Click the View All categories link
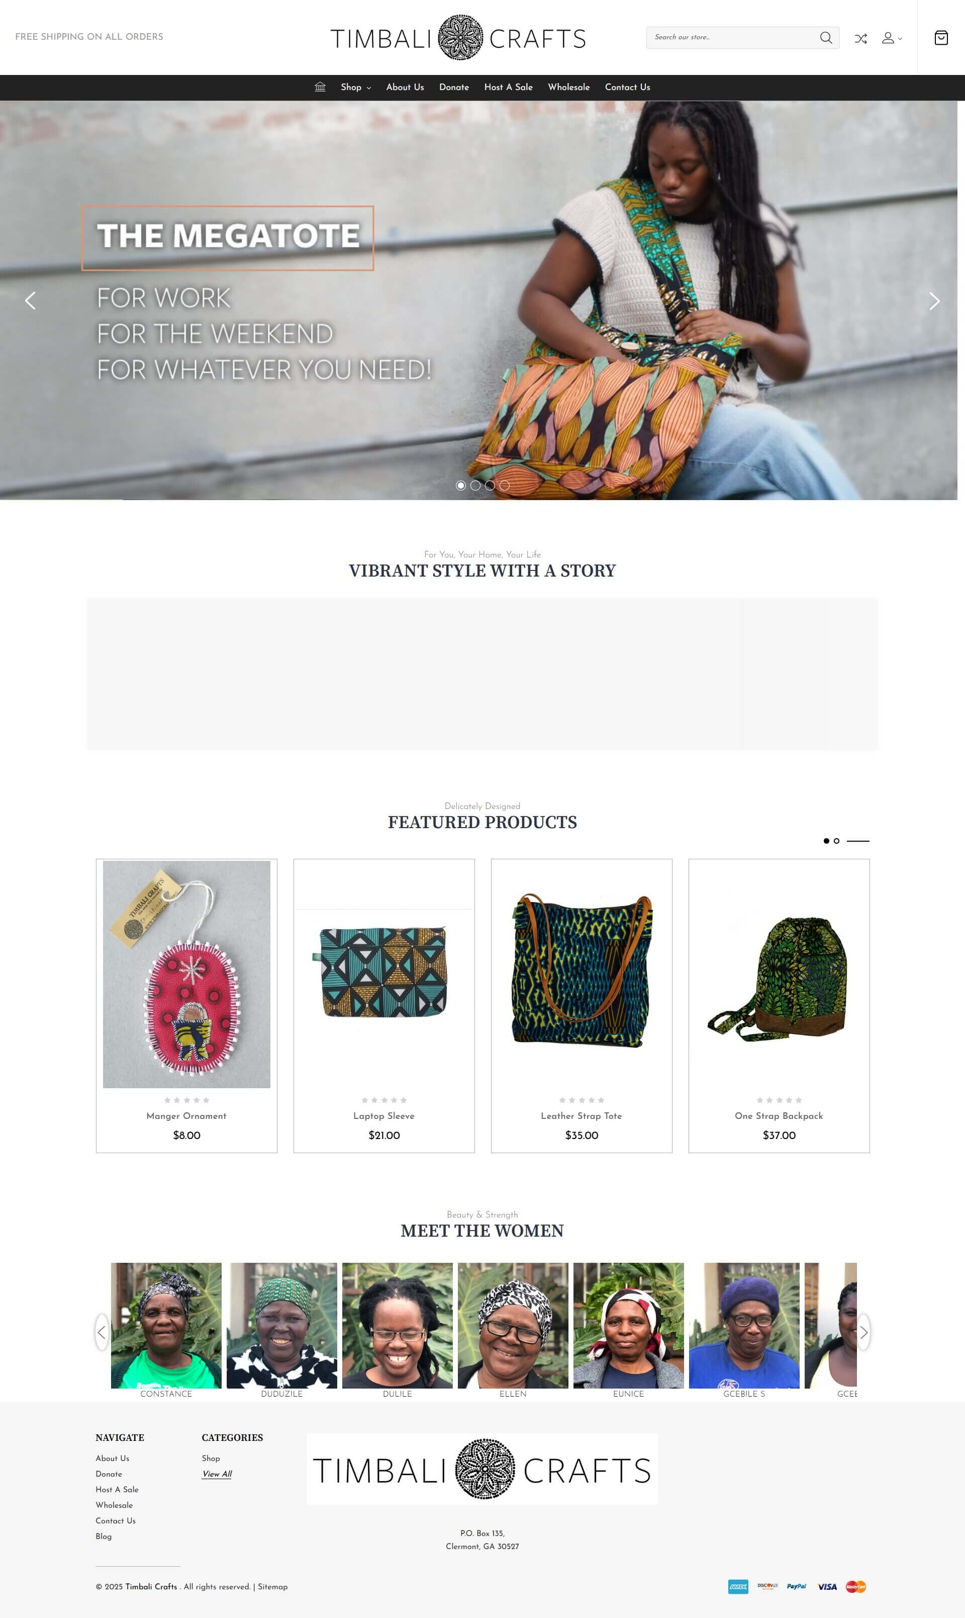965x1618 pixels. click(x=217, y=1474)
